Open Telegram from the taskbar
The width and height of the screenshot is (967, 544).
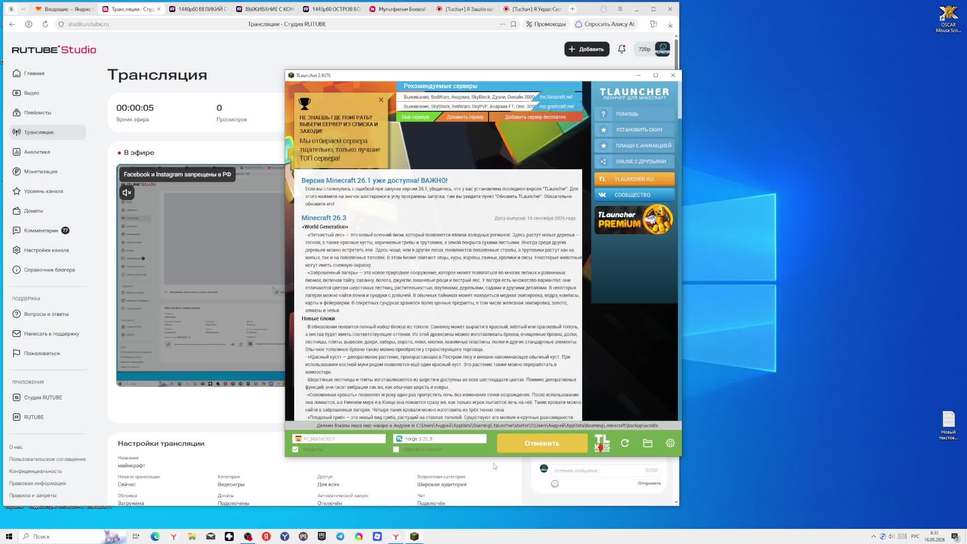click(x=340, y=536)
